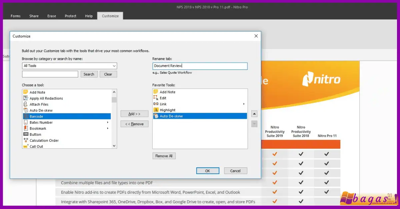The image size is (400, 209).
Task: Click the Attach Files paperclip icon
Action: click(26, 104)
